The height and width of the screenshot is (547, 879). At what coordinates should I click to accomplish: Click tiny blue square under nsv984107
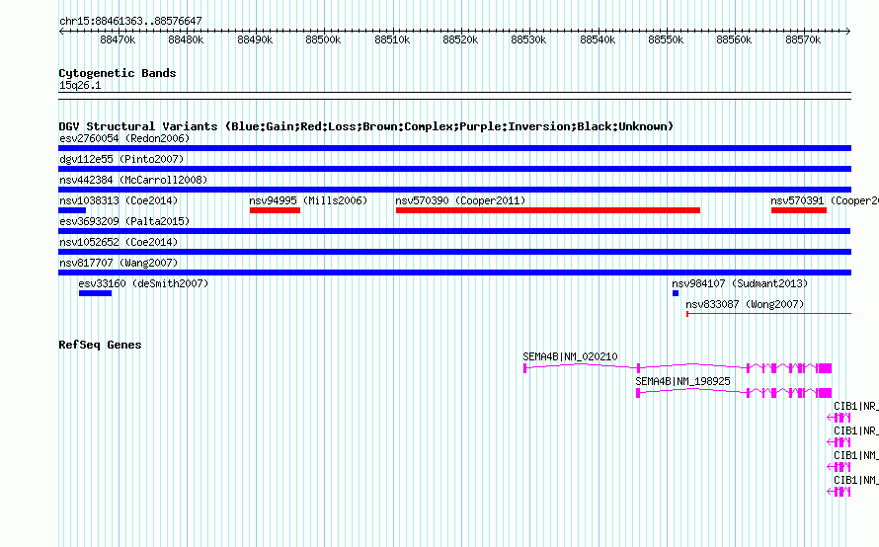(x=676, y=293)
